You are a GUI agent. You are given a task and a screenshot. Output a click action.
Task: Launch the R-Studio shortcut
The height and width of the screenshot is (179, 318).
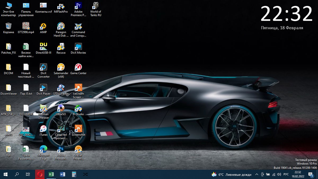point(78,110)
